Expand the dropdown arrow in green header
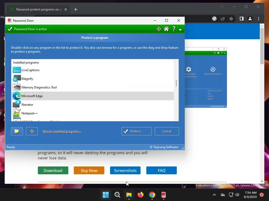This screenshot has width=269, height=201. point(180,30)
